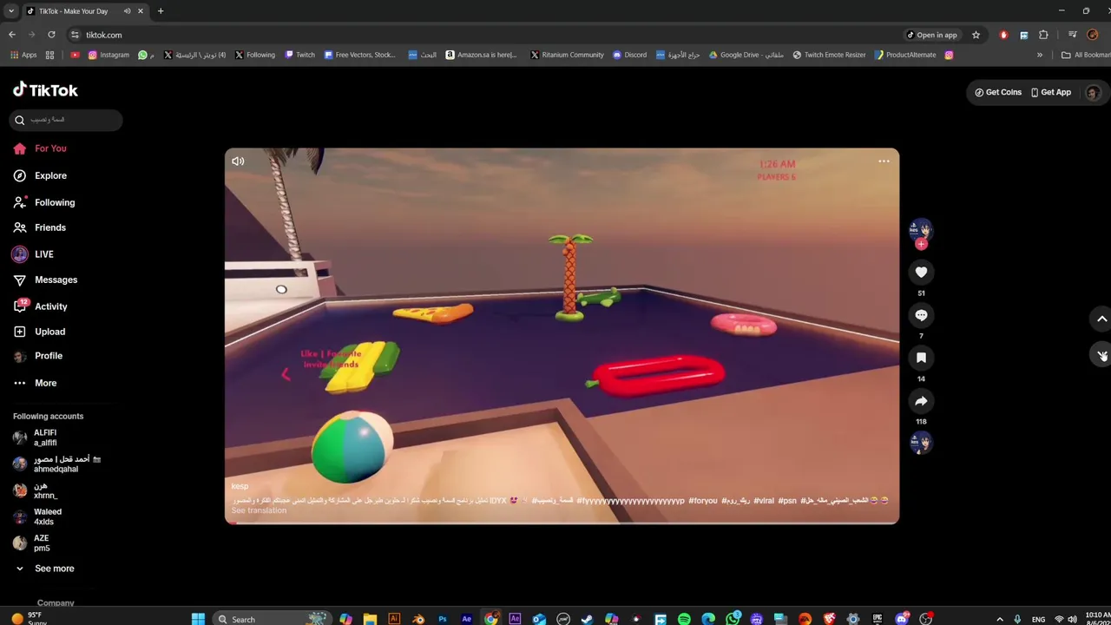The height and width of the screenshot is (625, 1111).
Task: Follow the creator via red plus badge
Action: [x=921, y=244]
